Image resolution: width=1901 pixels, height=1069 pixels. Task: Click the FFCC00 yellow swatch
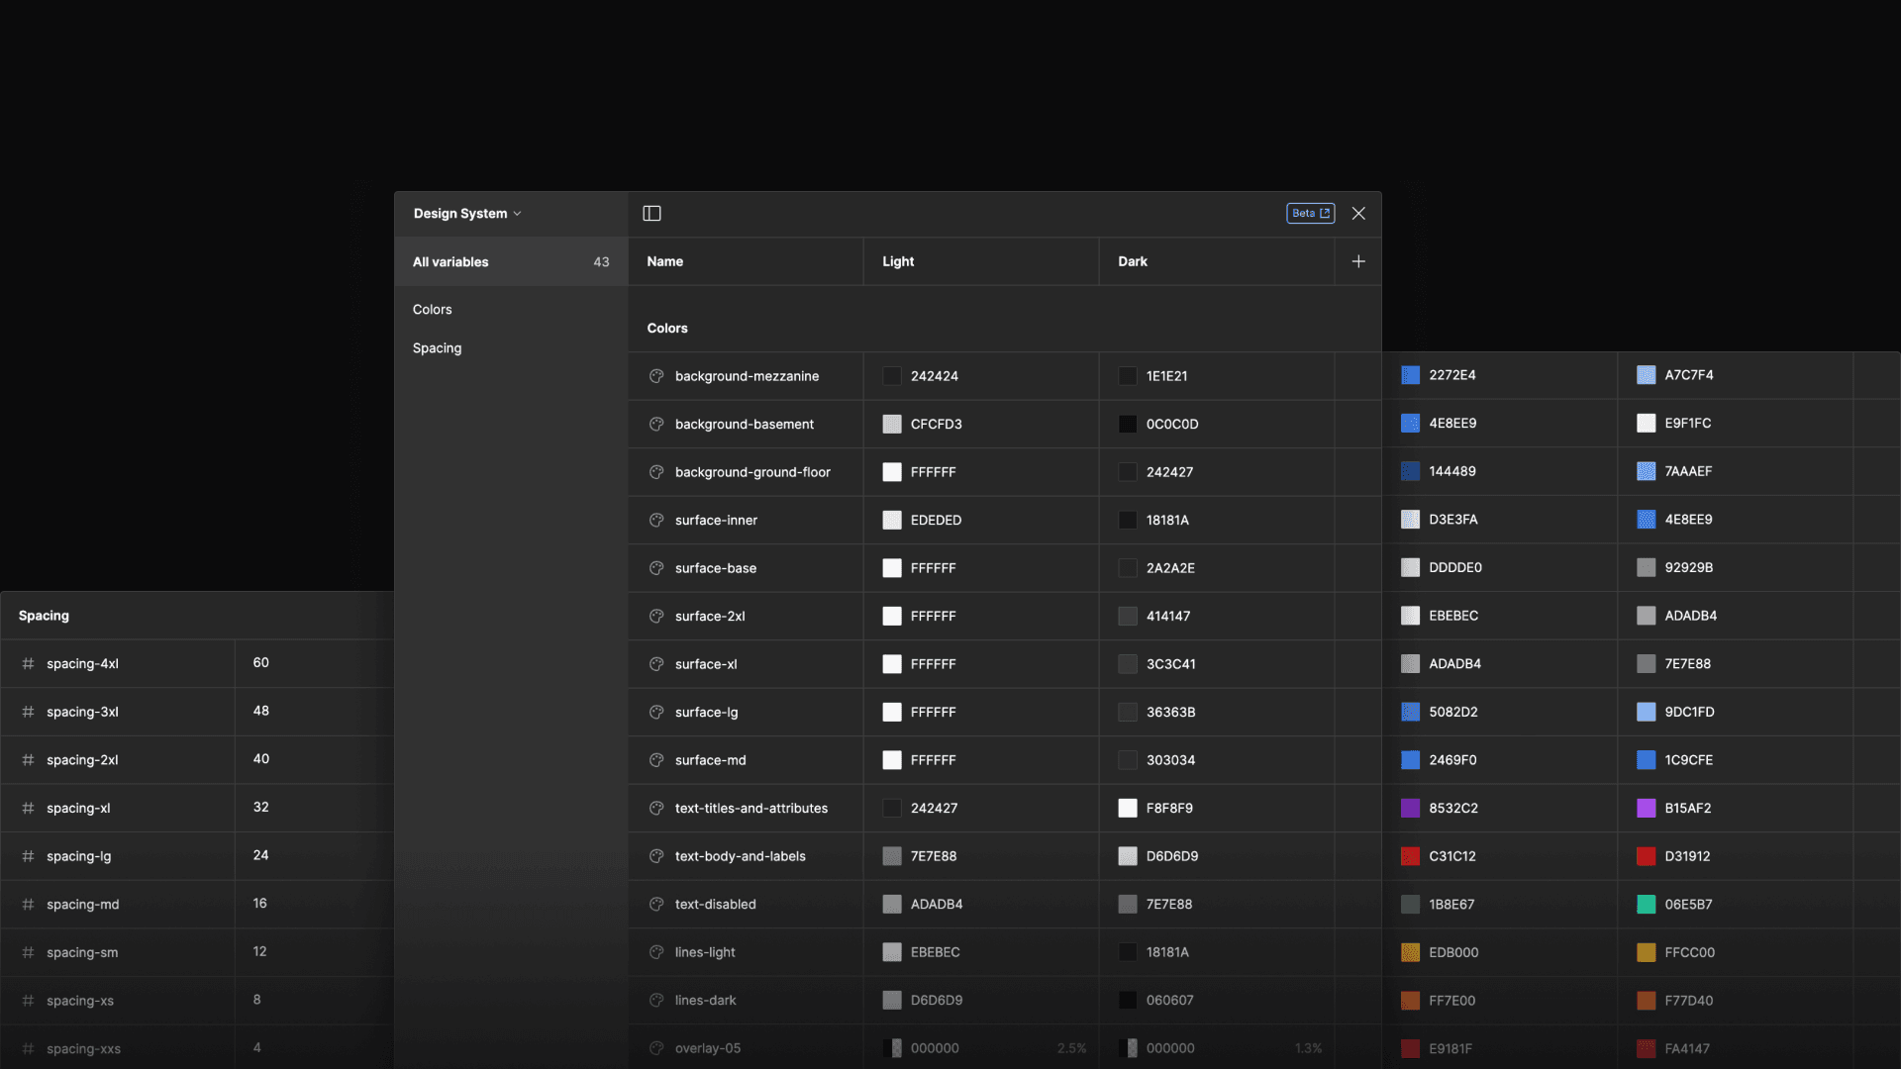coord(1647,952)
